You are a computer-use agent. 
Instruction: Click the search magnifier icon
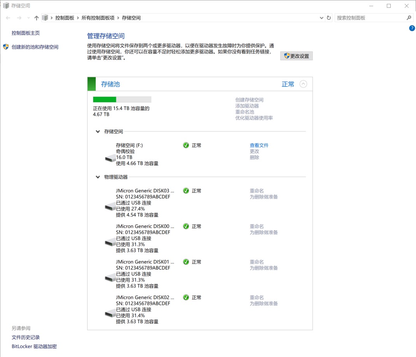coord(409,18)
